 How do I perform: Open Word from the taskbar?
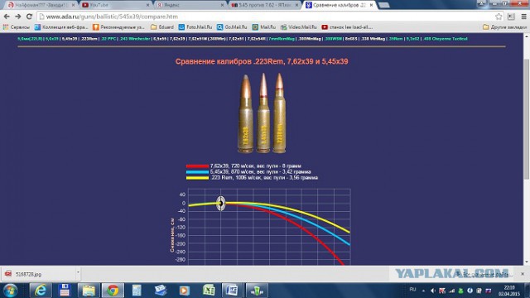coord(232,291)
